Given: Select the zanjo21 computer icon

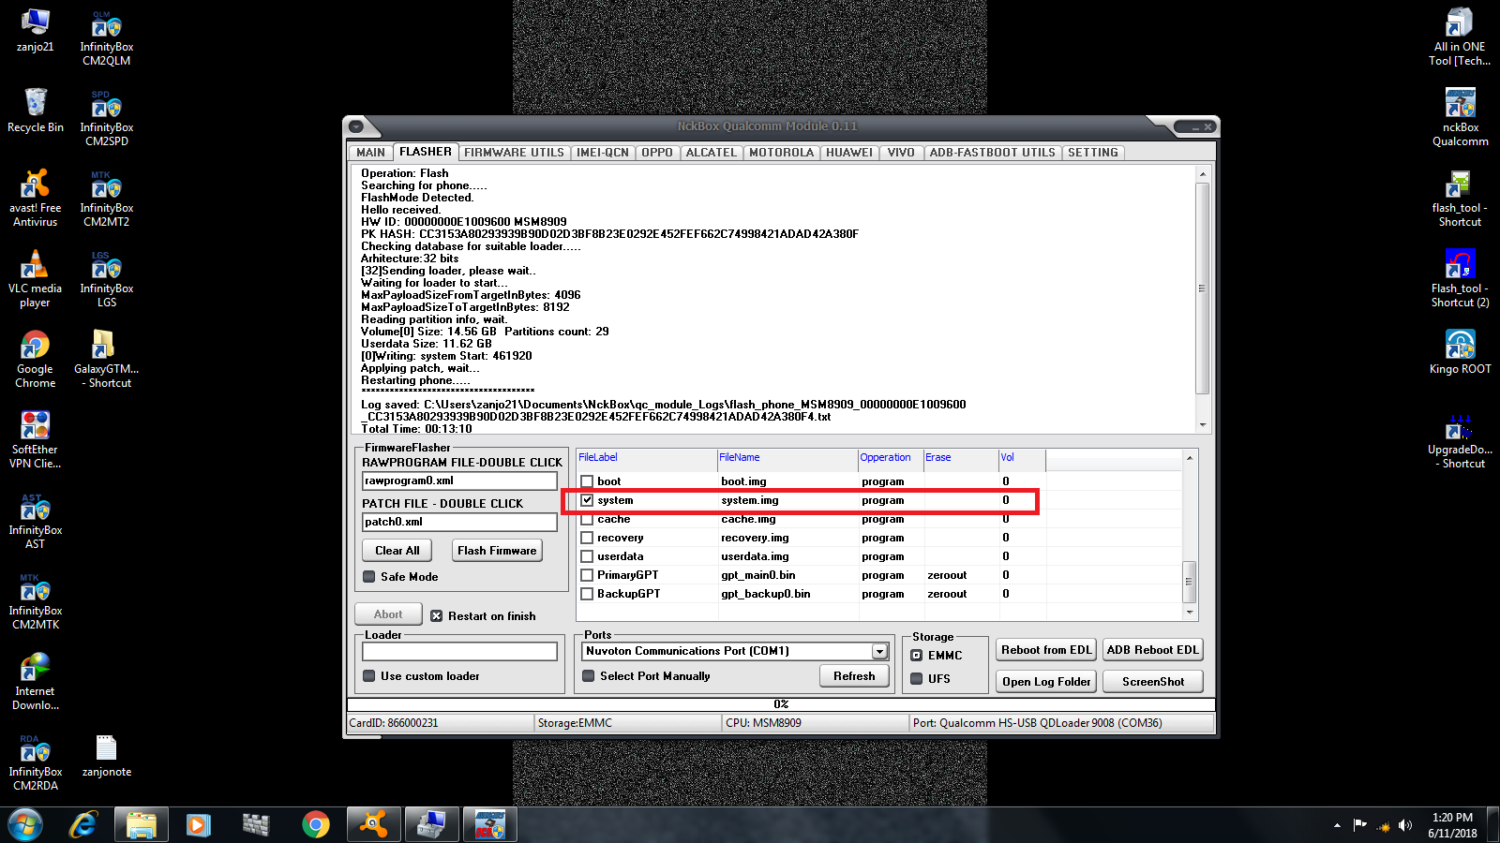Looking at the screenshot, I should click(36, 30).
